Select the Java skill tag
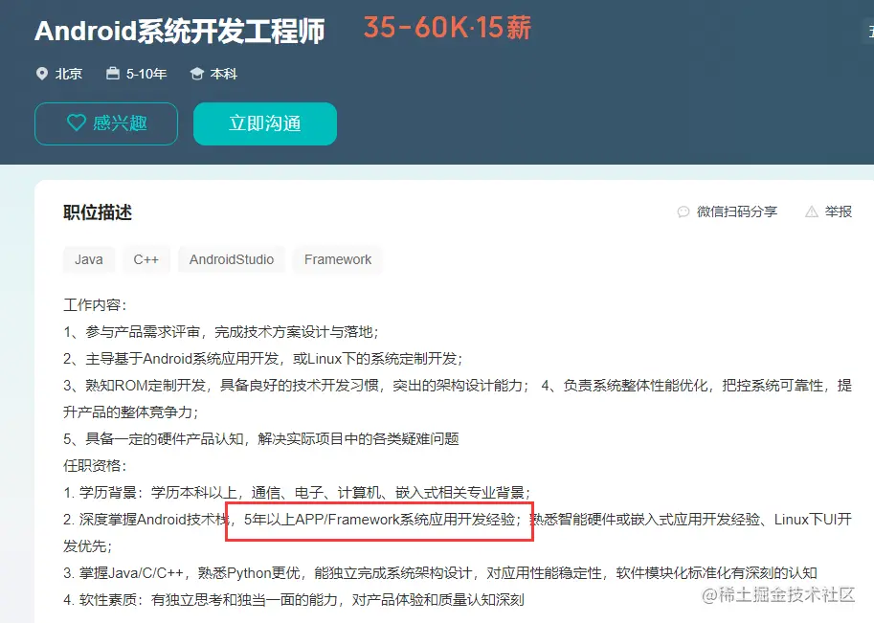This screenshot has height=623, width=874. 89,259
